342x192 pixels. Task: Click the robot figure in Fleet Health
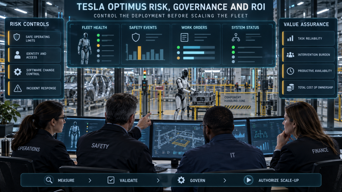point(85,48)
